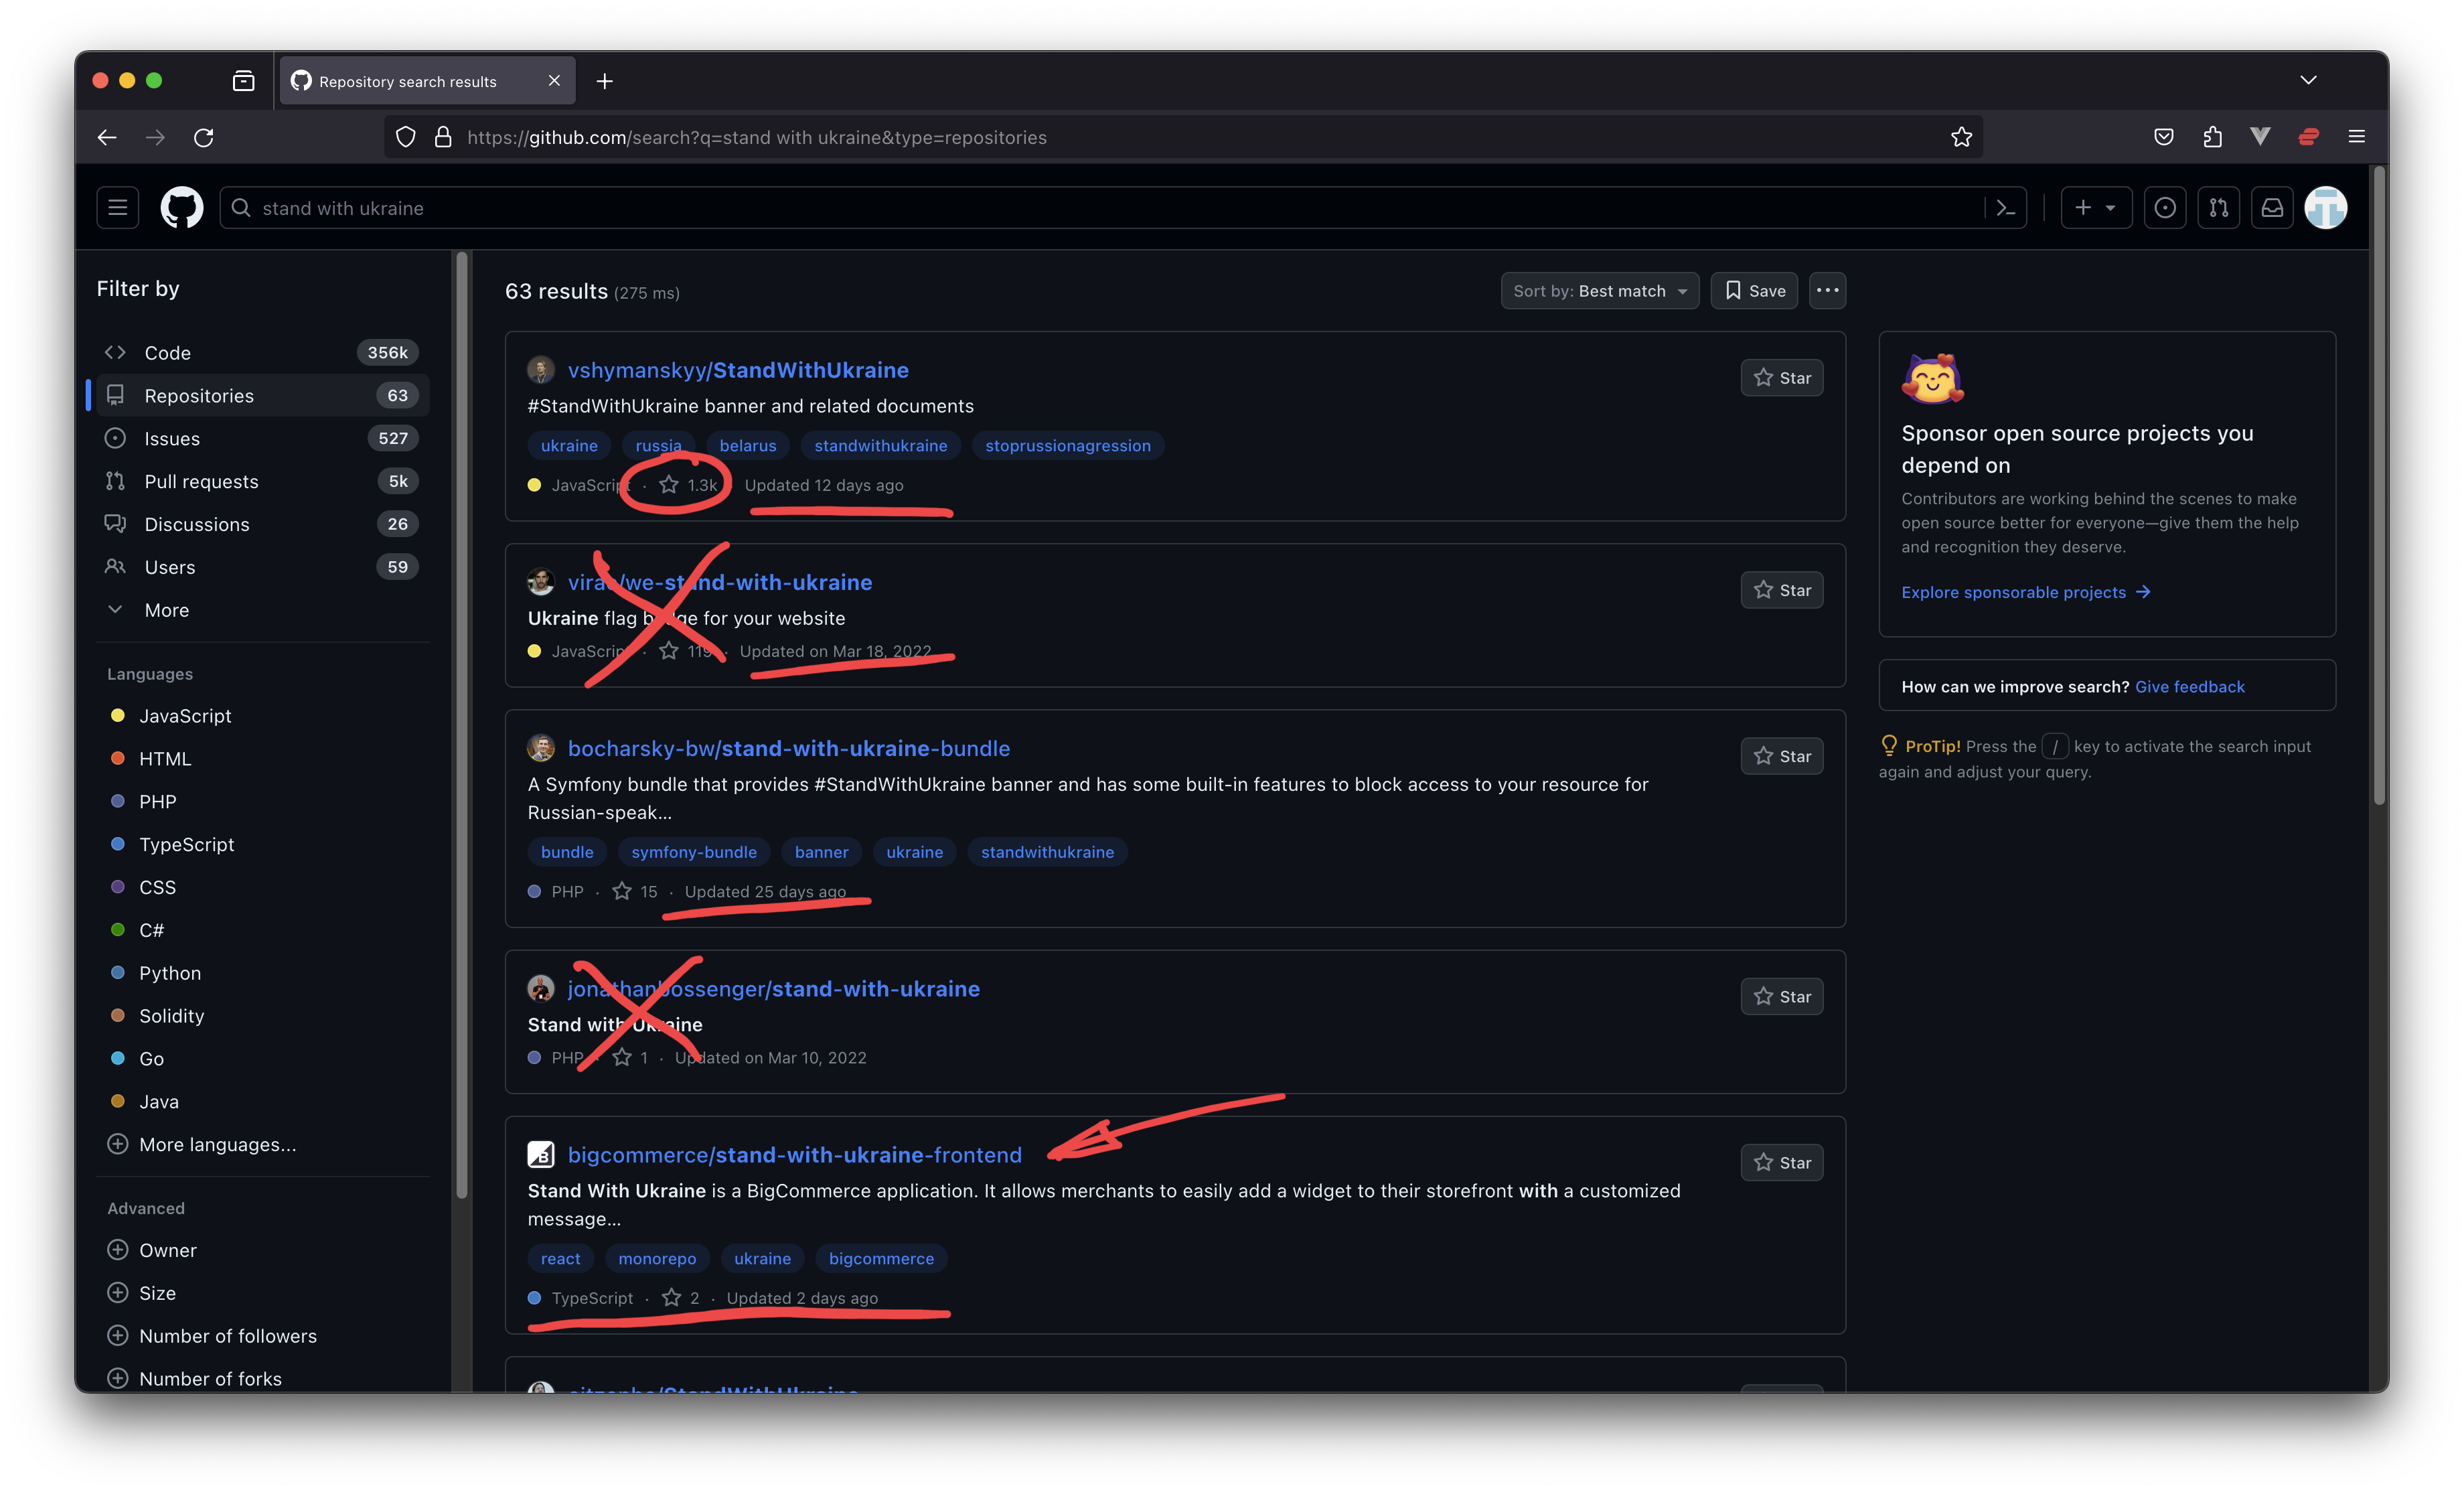Open the notifications inbox icon
2464x1492 pixels.
(x=2272, y=208)
